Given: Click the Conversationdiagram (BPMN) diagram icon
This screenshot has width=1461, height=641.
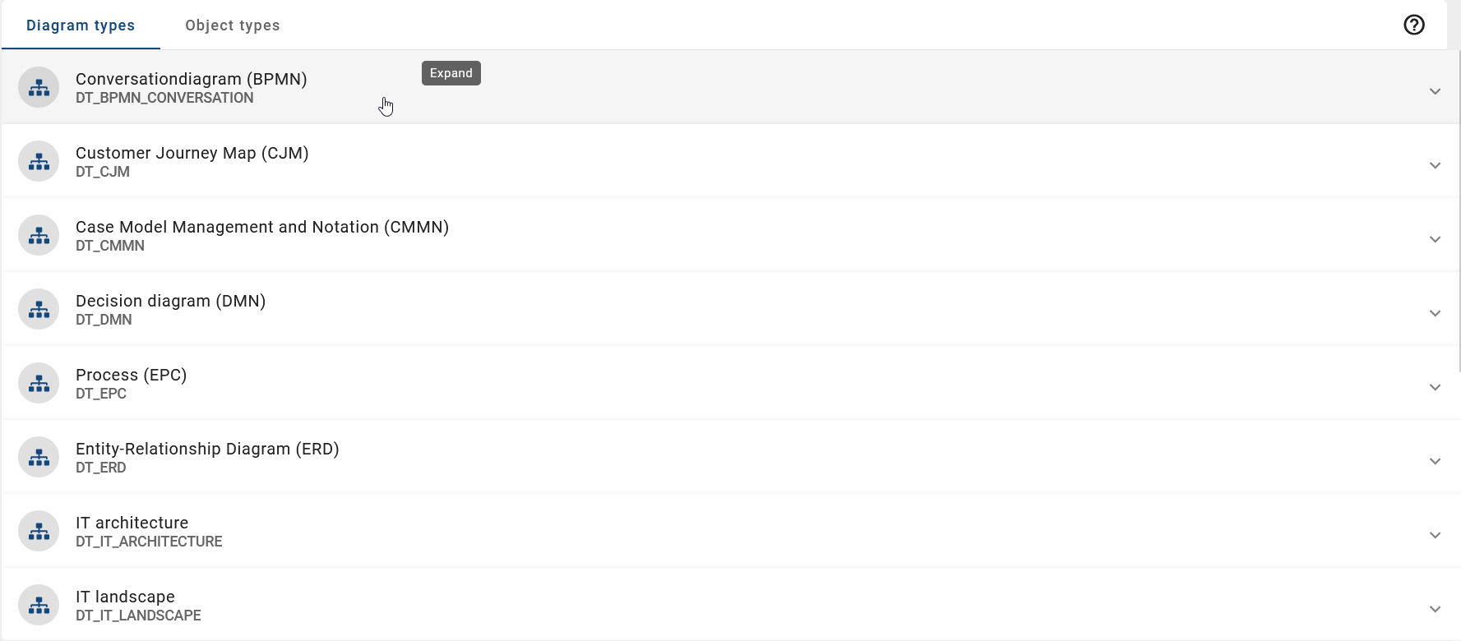Looking at the screenshot, I should click(x=38, y=86).
